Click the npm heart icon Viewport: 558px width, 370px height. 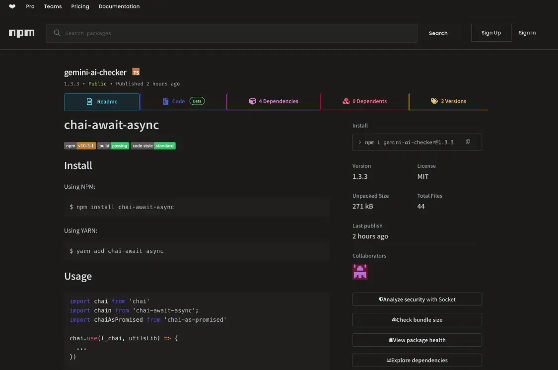(x=12, y=6)
